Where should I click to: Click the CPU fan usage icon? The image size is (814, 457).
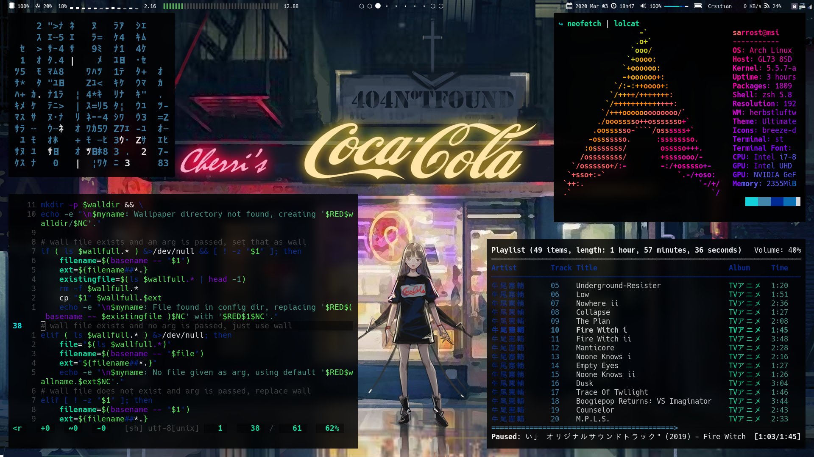point(38,6)
